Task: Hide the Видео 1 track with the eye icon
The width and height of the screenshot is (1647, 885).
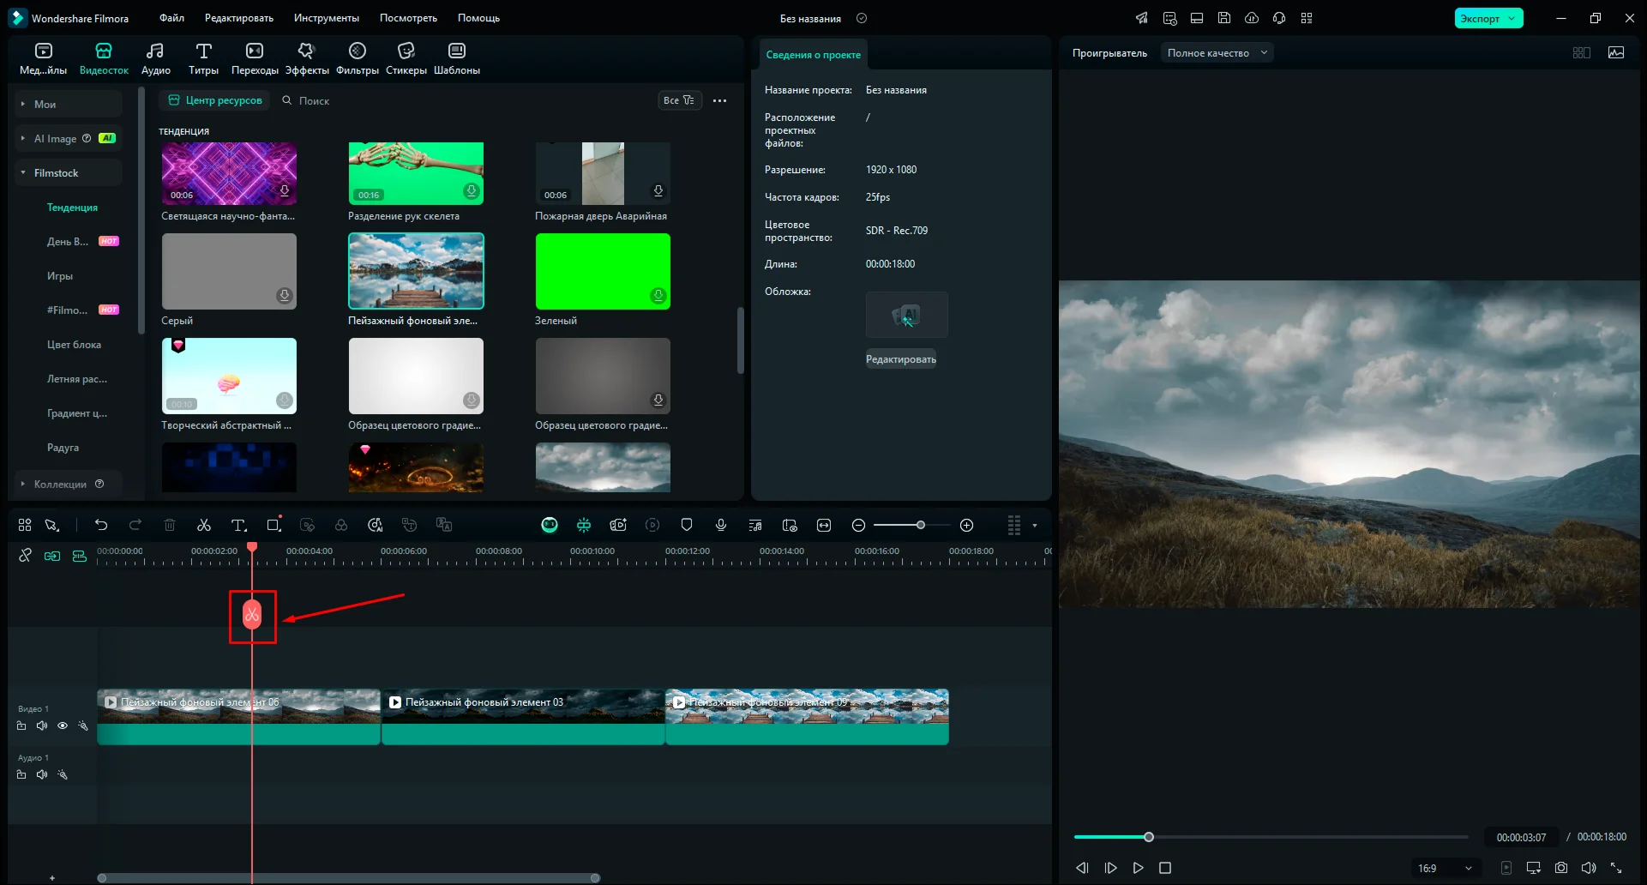Action: [x=63, y=725]
